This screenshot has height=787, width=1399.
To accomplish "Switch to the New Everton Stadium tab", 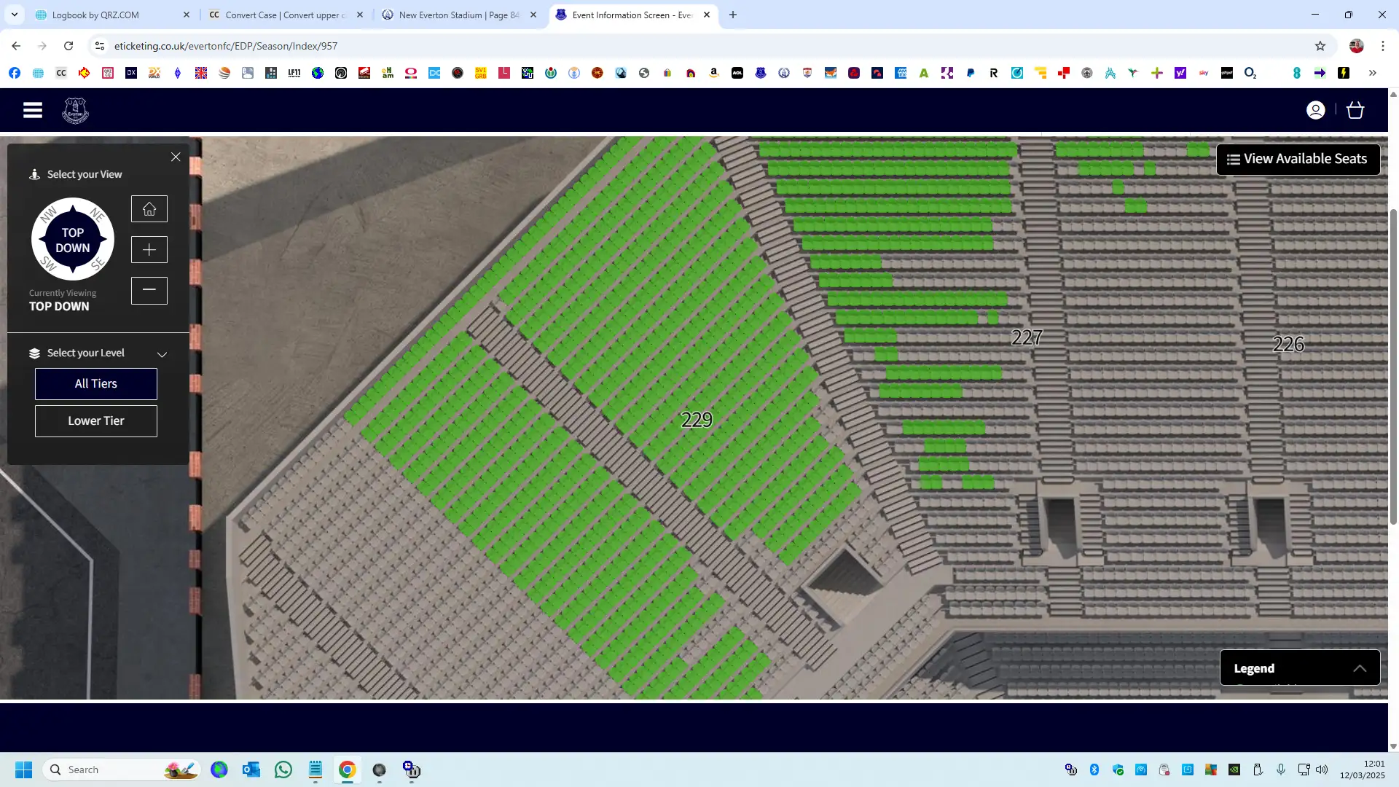I will click(459, 15).
